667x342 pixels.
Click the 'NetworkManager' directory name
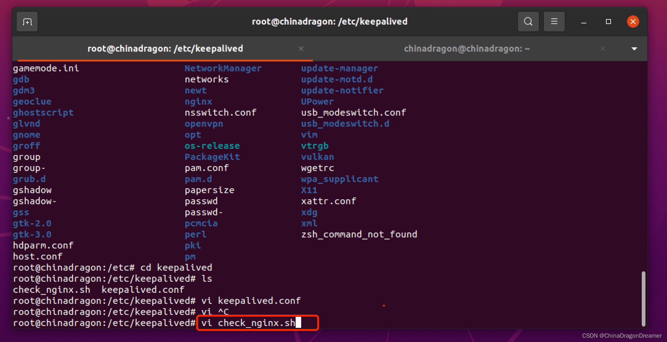pos(223,68)
